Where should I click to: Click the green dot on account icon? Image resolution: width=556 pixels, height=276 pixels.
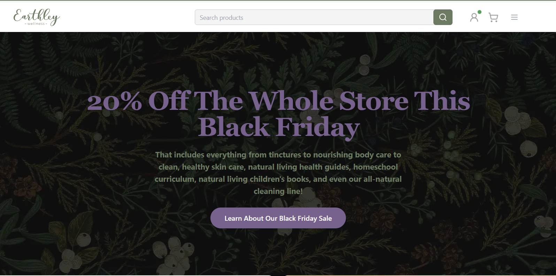[480, 12]
